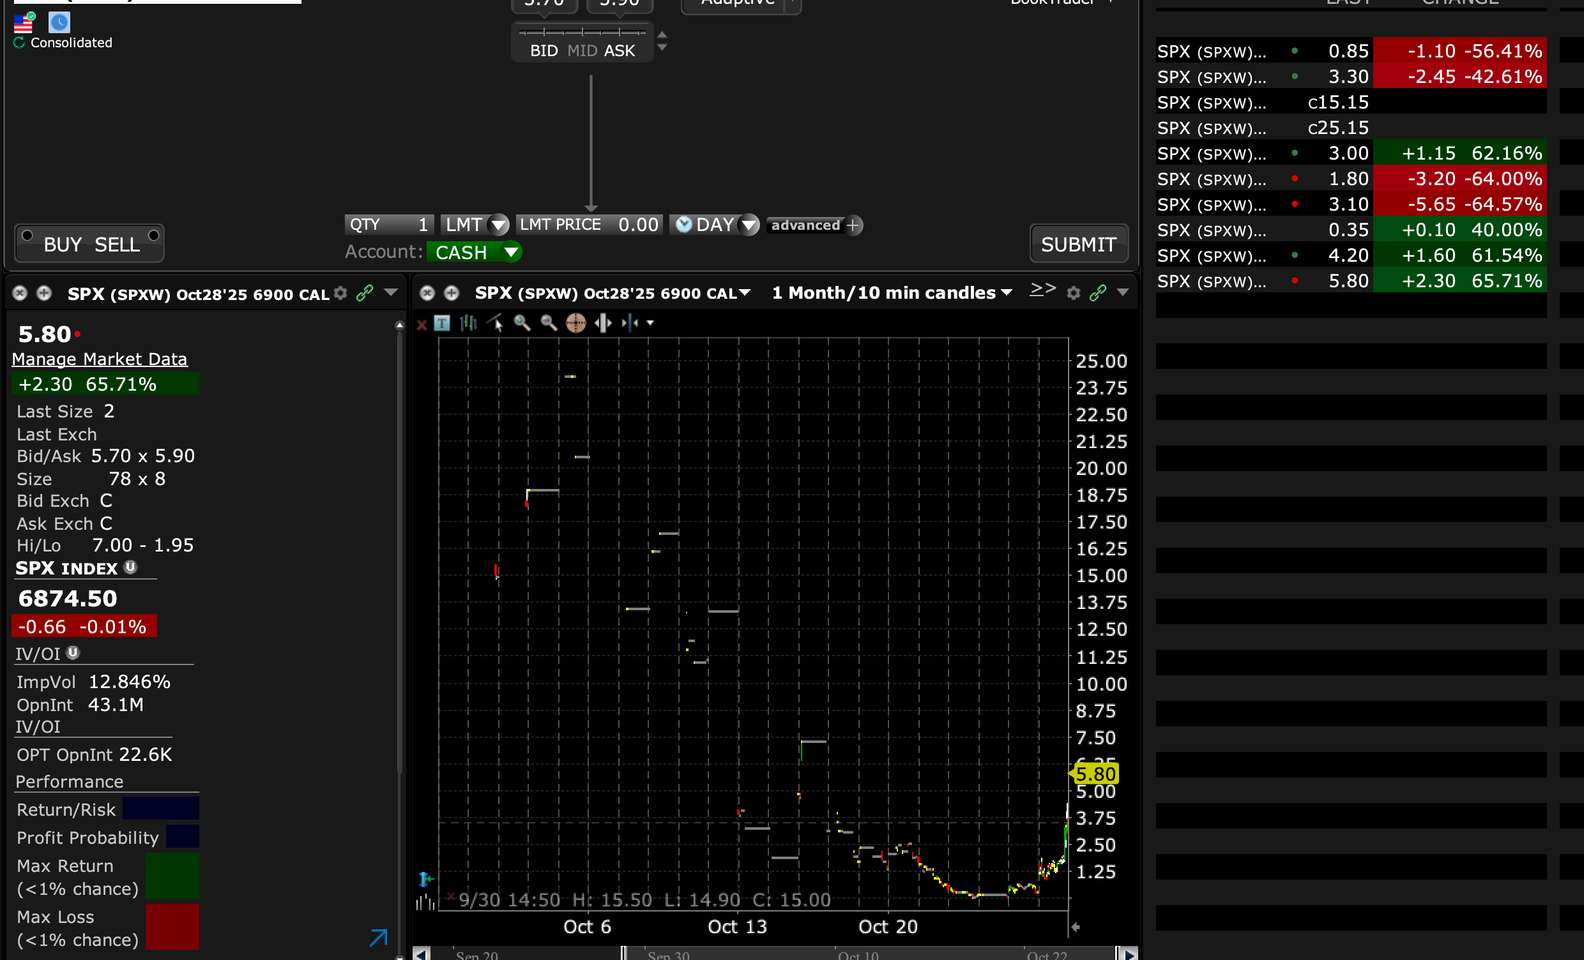Open the chart bar-type icon in toolbar
The image size is (1584, 960).
(x=469, y=323)
